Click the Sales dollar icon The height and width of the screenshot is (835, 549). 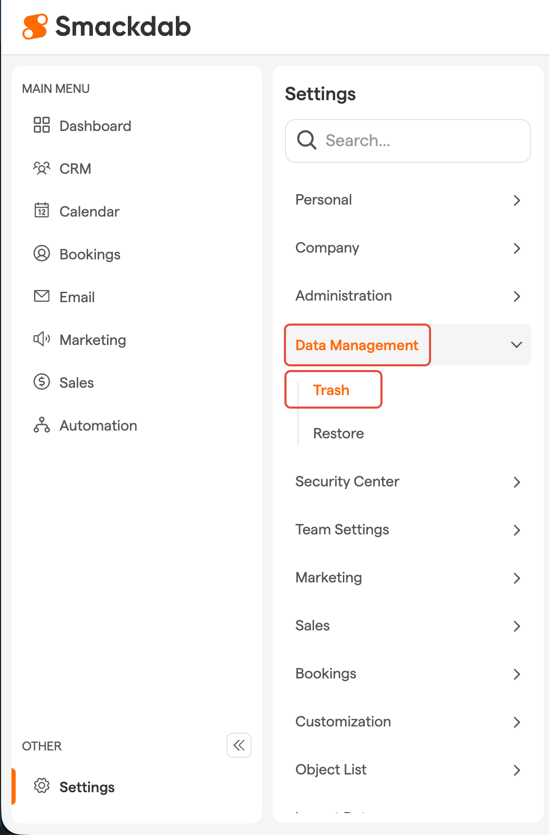41,382
